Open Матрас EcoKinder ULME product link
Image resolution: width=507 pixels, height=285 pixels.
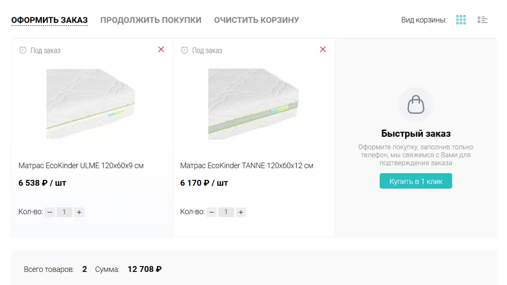[x=81, y=166]
